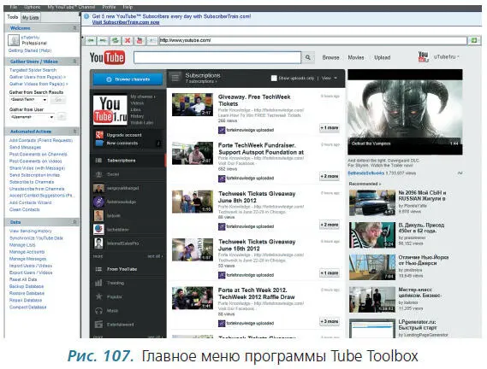Click the blue New comments inbox icon
The image size is (487, 369).
click(99, 143)
